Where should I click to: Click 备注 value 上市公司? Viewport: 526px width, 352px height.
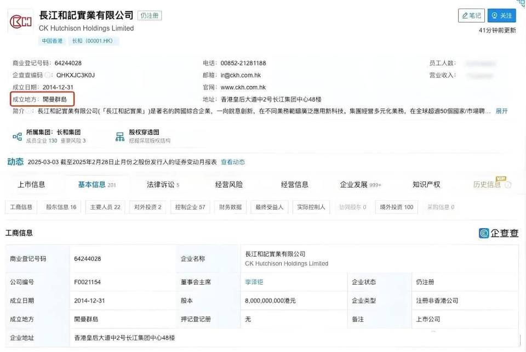click(428, 319)
